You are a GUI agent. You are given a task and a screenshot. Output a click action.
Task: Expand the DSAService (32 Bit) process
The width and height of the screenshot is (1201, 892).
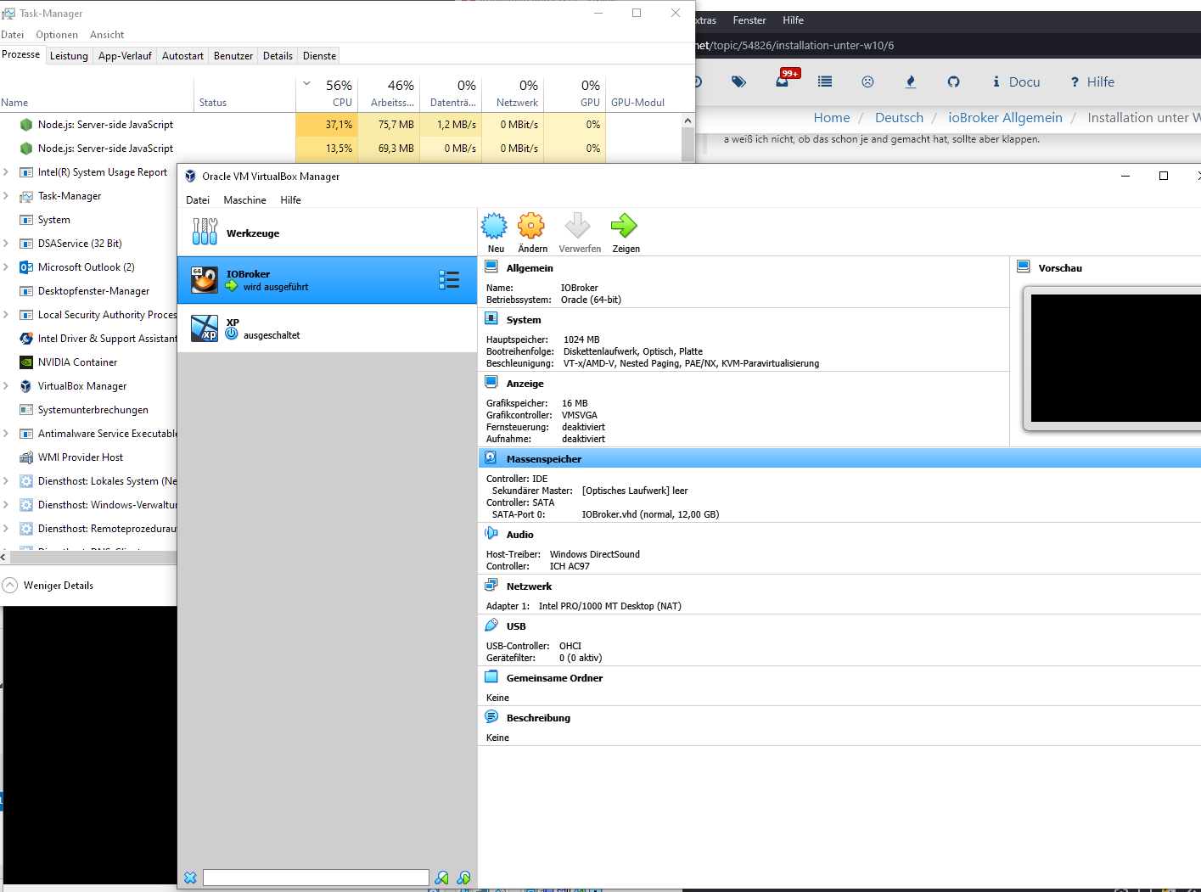(6, 243)
